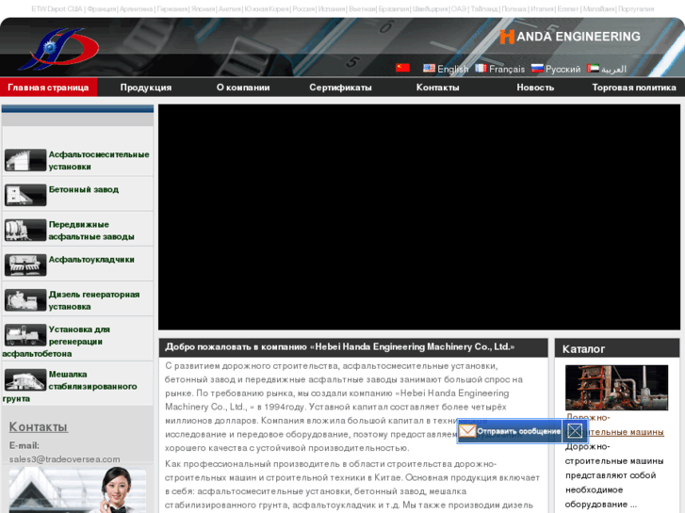
Task: Open the Асфальтосмесительные установки thumbnail icon
Action: point(25,160)
